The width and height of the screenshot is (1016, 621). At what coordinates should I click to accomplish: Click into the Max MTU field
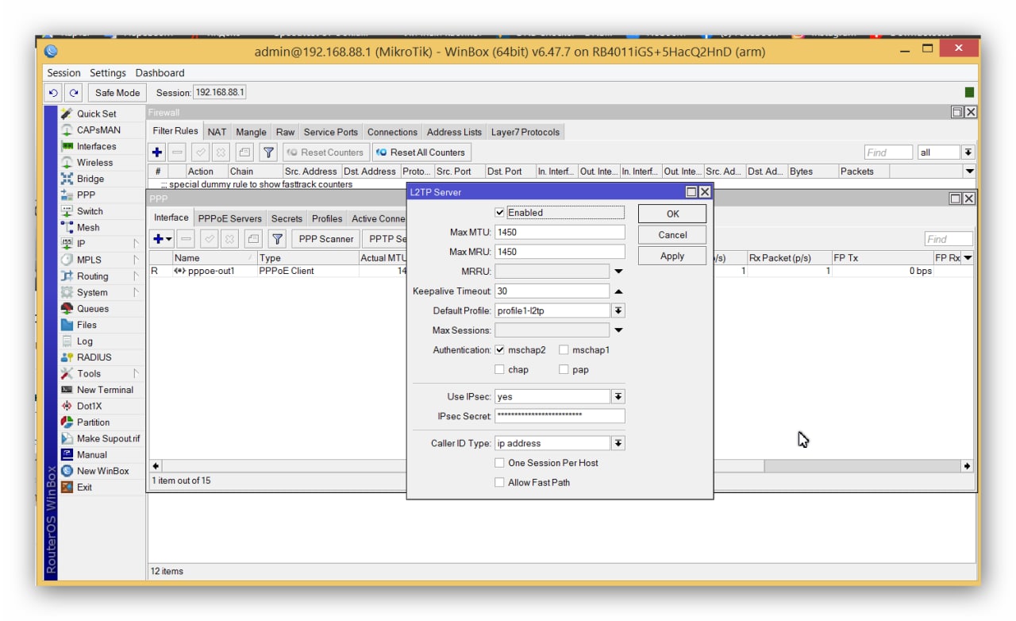(560, 233)
